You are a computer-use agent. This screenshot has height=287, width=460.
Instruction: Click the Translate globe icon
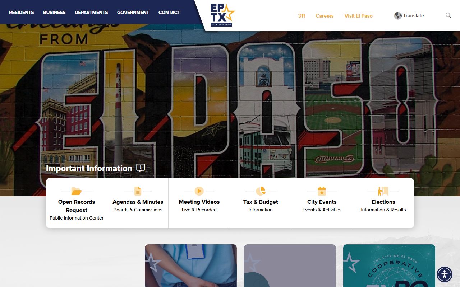pos(398,16)
